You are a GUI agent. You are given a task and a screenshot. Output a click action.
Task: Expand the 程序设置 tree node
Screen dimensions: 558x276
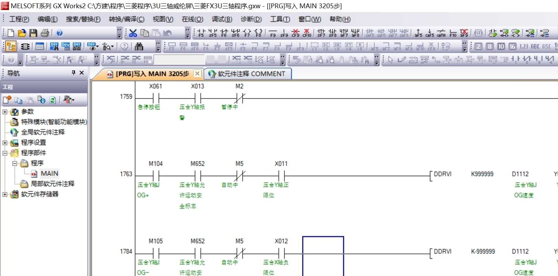coord(5,143)
